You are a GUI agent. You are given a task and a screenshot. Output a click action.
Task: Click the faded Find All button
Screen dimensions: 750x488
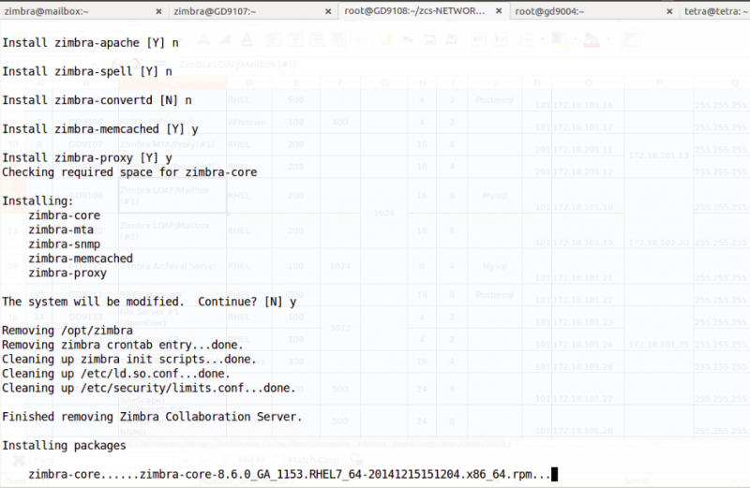click(251, 460)
